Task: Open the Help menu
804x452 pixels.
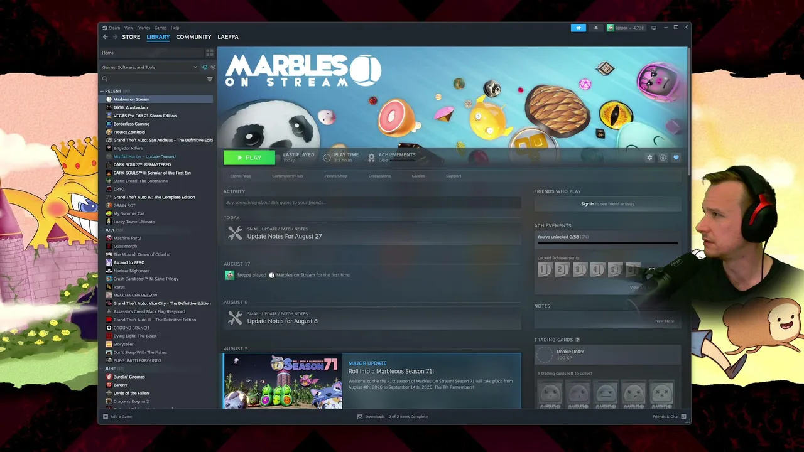Action: [175, 28]
